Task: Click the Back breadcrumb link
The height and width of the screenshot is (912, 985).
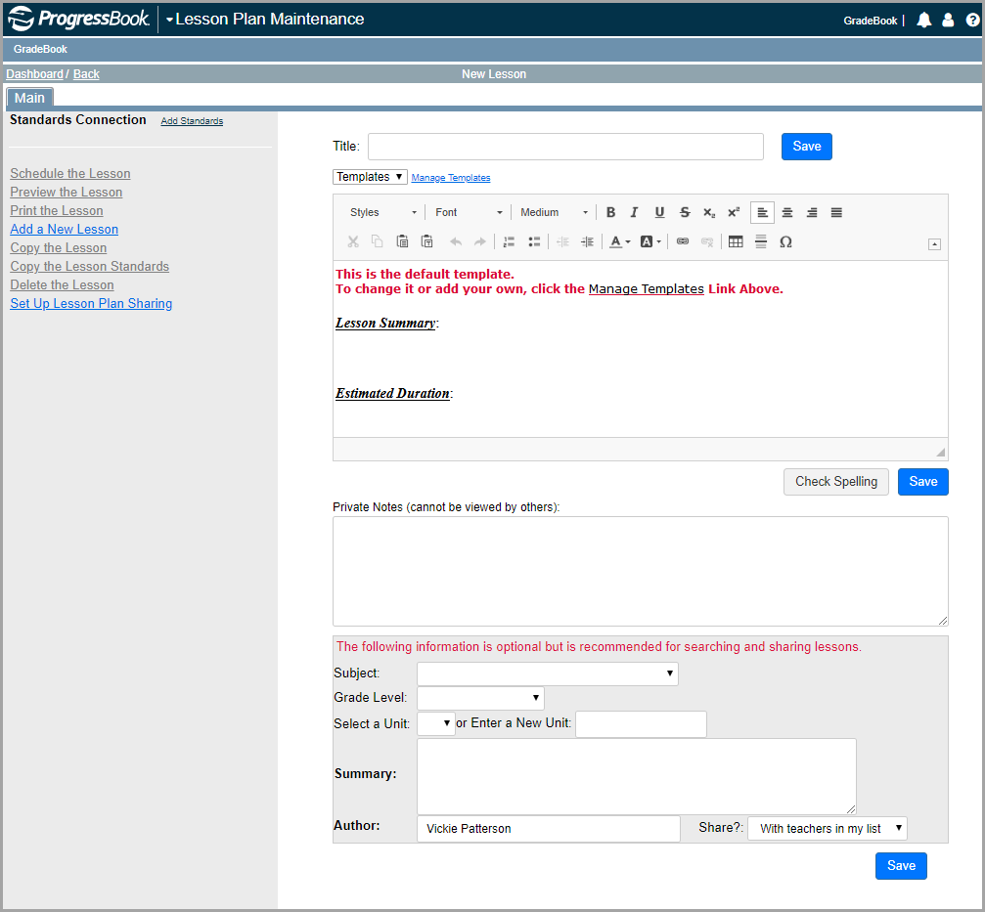Action: pos(86,74)
